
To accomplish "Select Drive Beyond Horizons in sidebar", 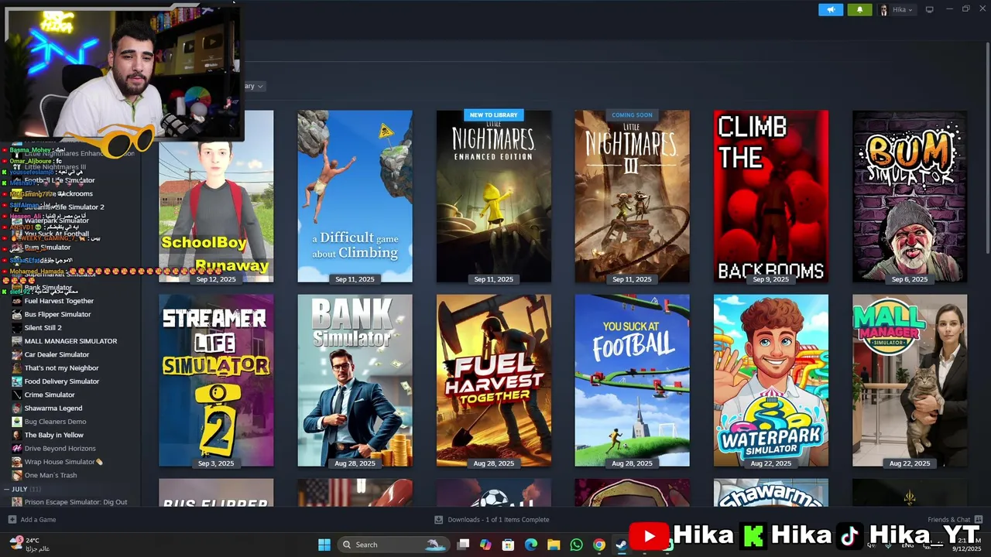I will coord(60,449).
